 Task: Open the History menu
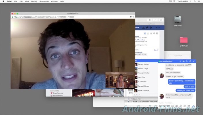[34, 1]
